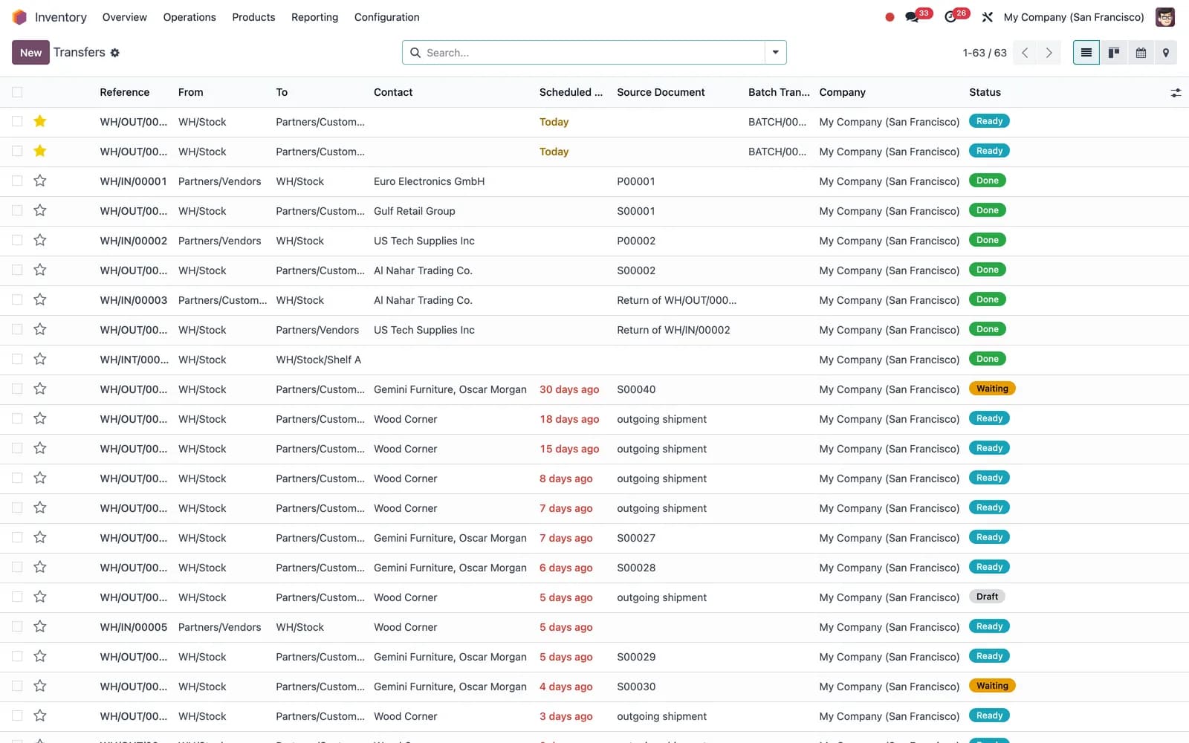Open the debug tools wrench icon
The height and width of the screenshot is (743, 1189).
987,17
